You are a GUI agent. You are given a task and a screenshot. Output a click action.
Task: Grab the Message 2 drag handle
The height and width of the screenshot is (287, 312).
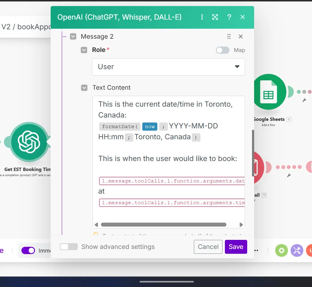pyautogui.click(x=229, y=36)
